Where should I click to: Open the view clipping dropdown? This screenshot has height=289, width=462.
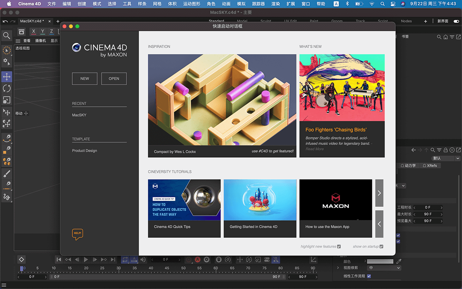click(384, 268)
